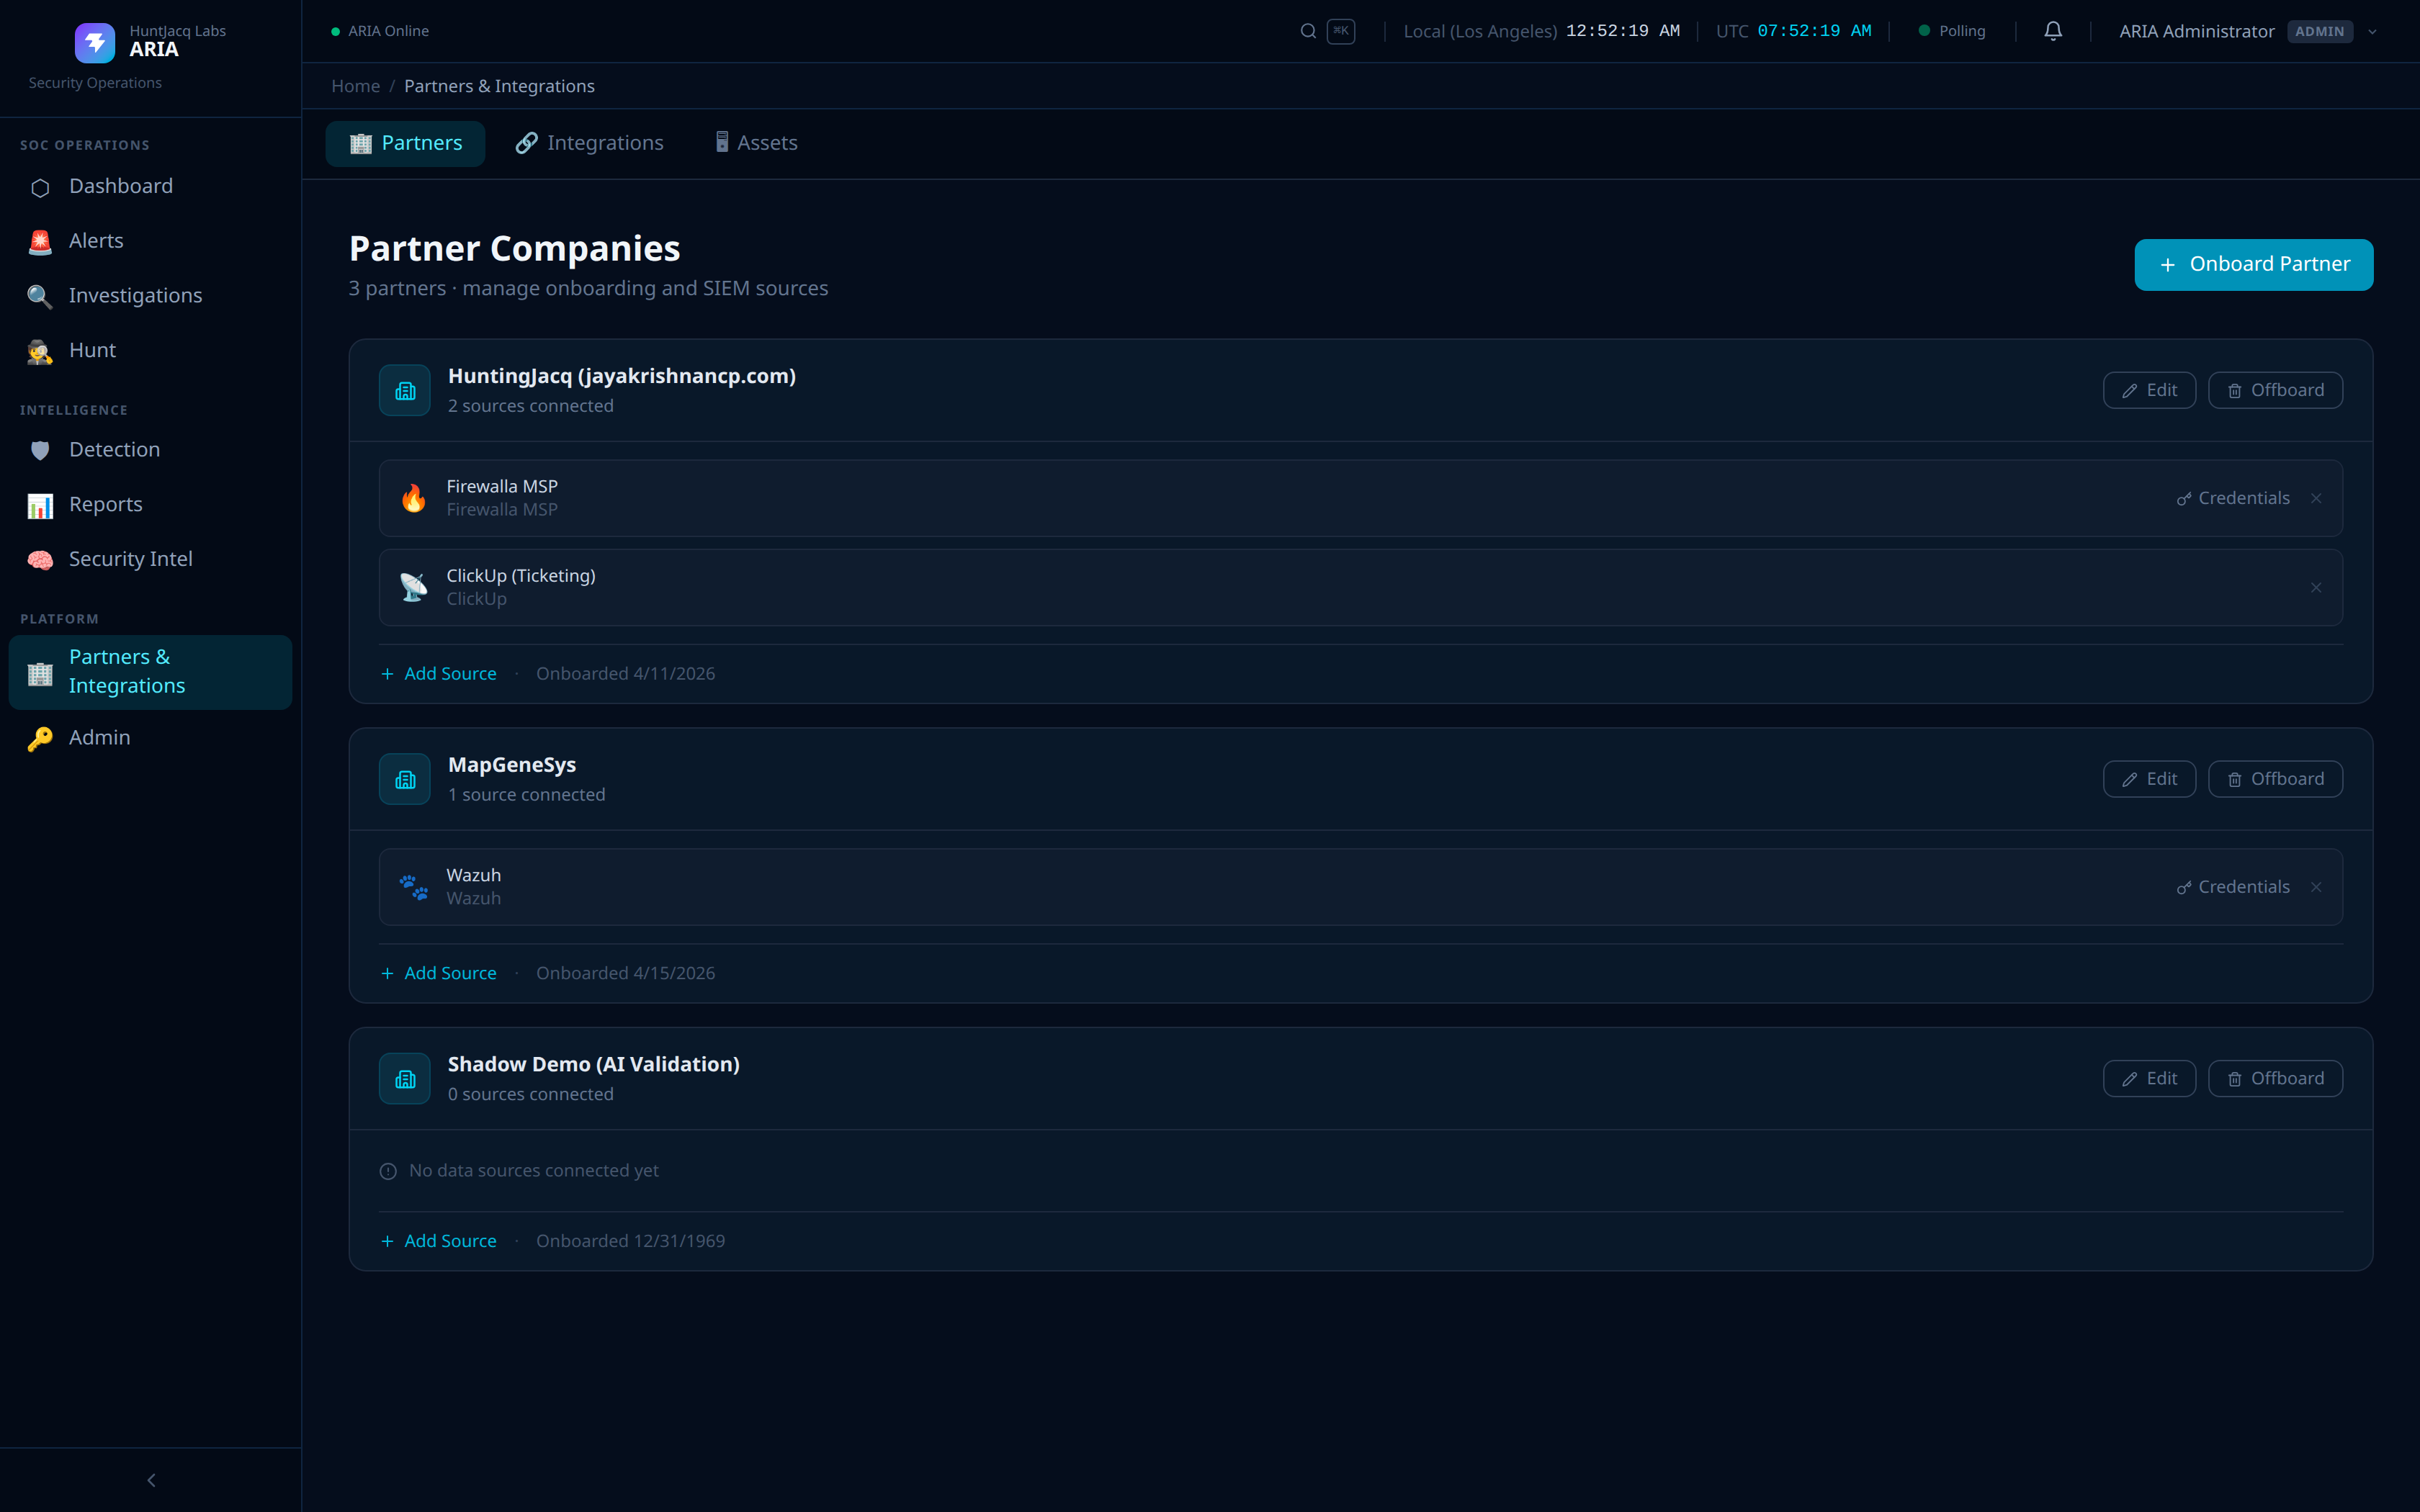Click the Wazuh paw prints icon
This screenshot has height=1512, width=2420.
pos(413,887)
